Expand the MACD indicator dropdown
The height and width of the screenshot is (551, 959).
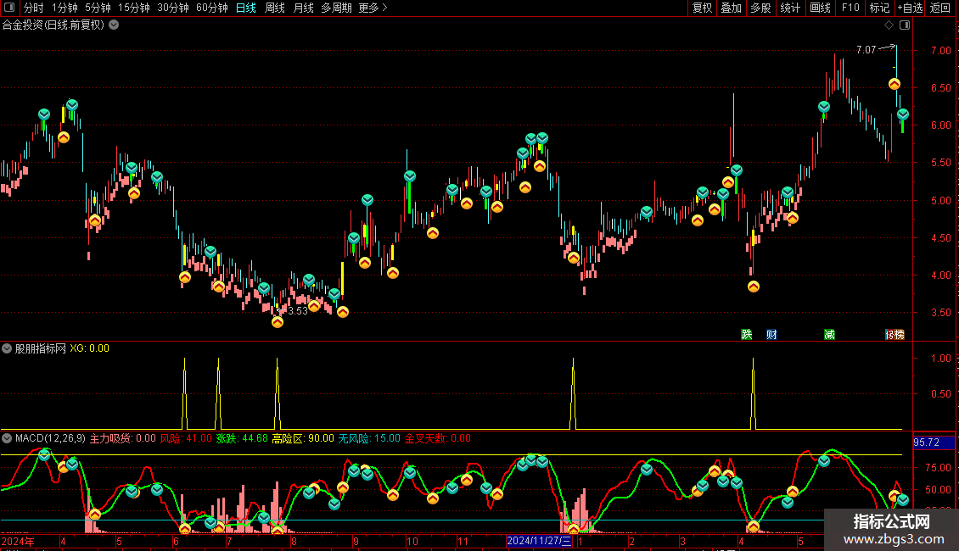point(7,438)
